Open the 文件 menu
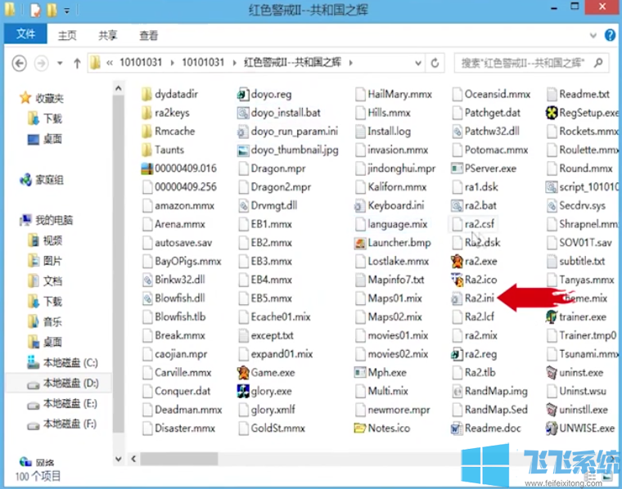The width and height of the screenshot is (622, 489). [25, 35]
